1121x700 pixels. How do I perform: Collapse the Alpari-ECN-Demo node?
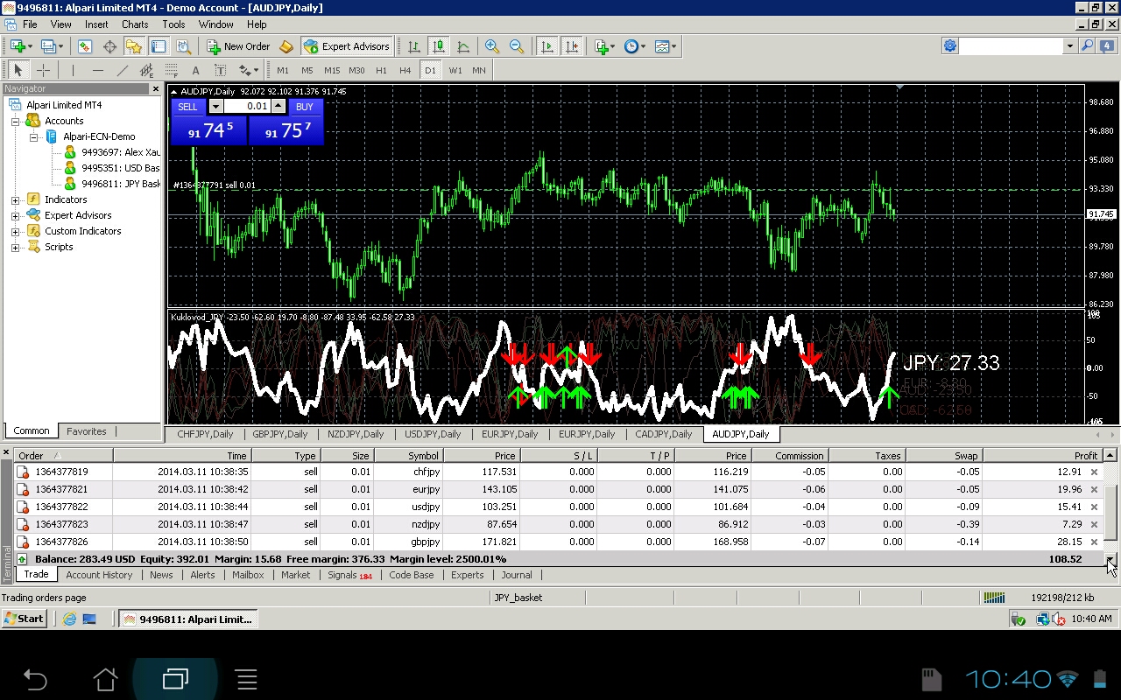pyautogui.click(x=33, y=137)
